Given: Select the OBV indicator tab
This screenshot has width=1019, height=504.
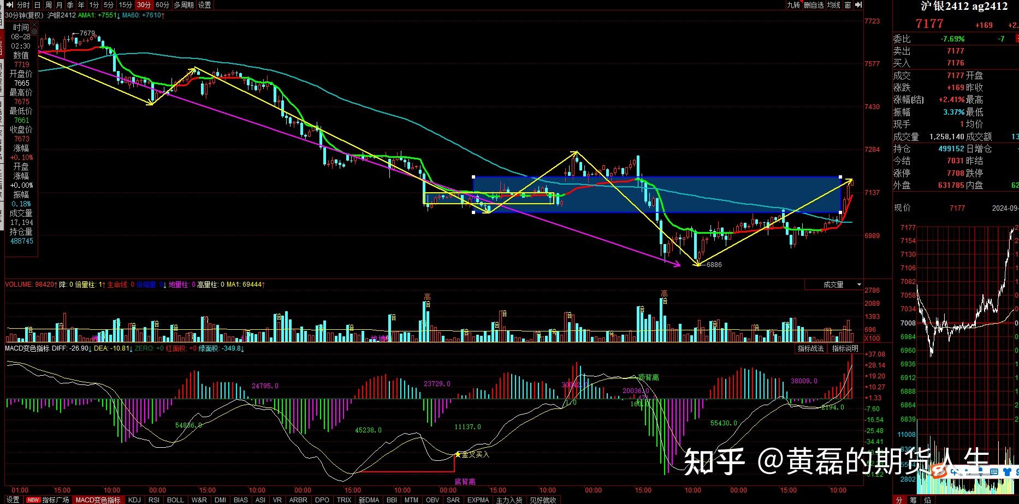Looking at the screenshot, I should (x=432, y=500).
